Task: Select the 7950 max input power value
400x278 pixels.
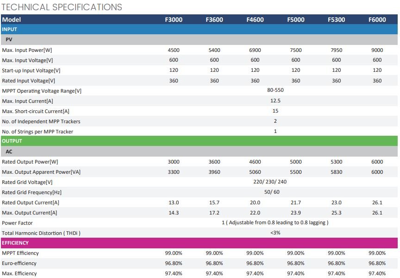Action: pos(336,50)
